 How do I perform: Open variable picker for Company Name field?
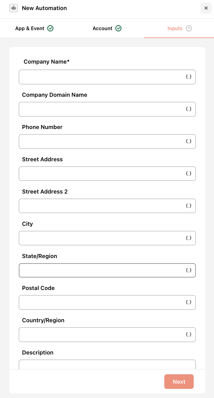[x=189, y=77]
